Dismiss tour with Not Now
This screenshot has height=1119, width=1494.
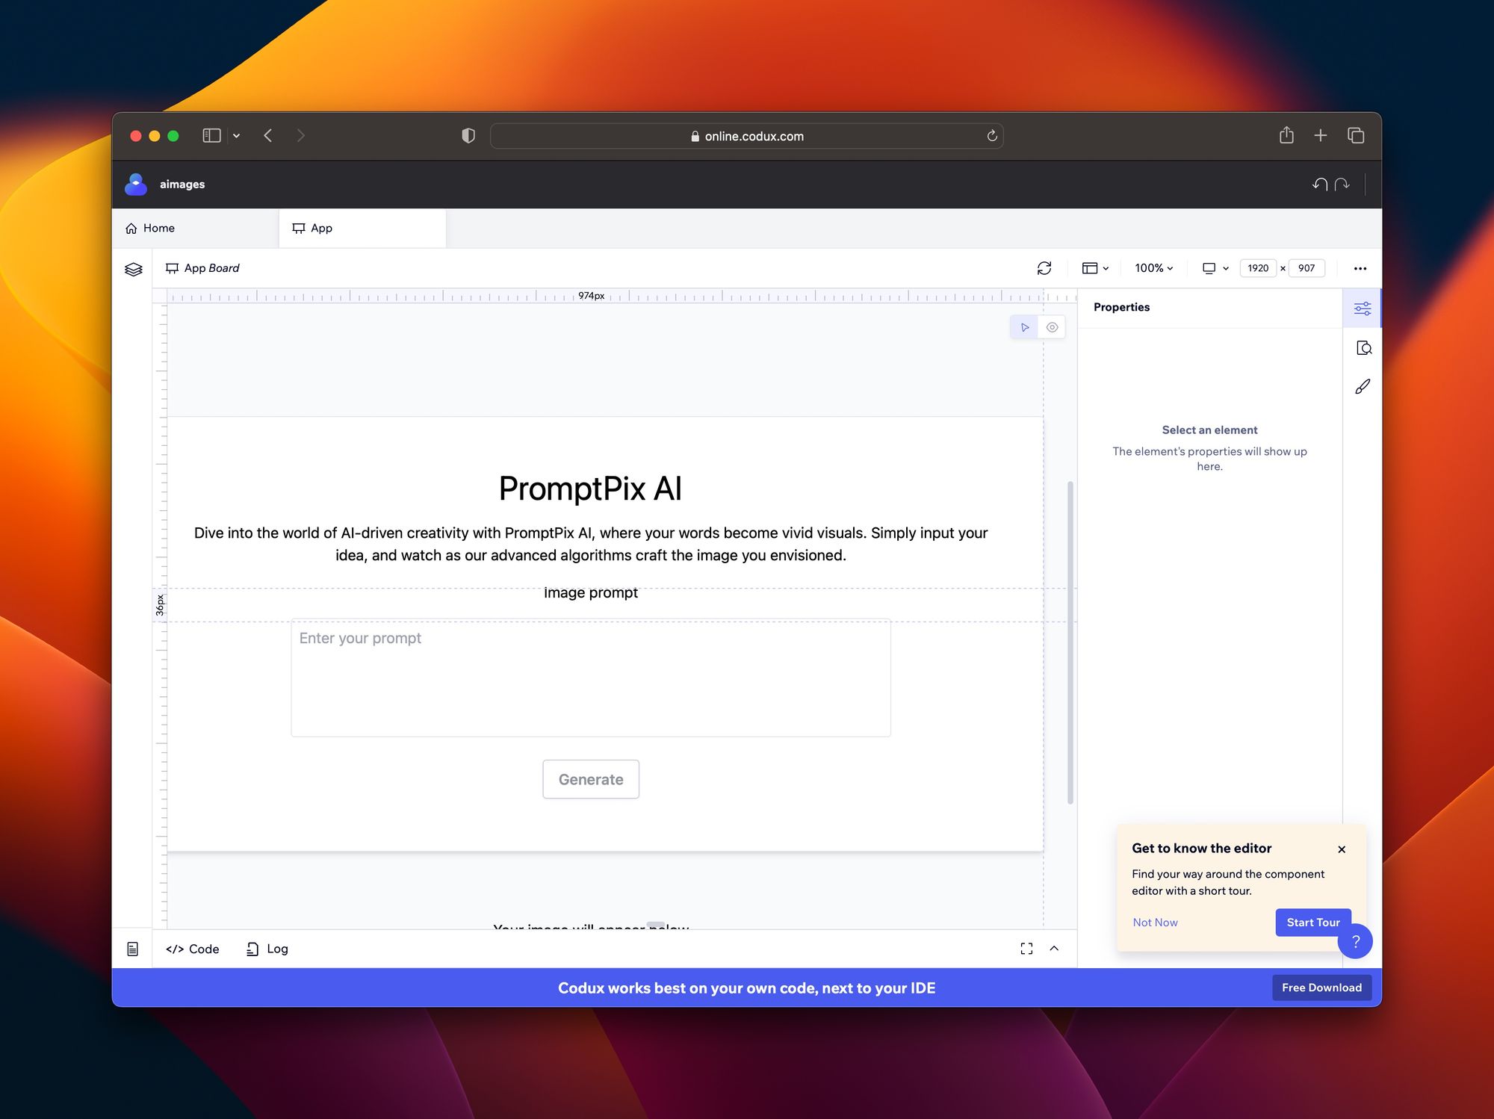pos(1155,922)
